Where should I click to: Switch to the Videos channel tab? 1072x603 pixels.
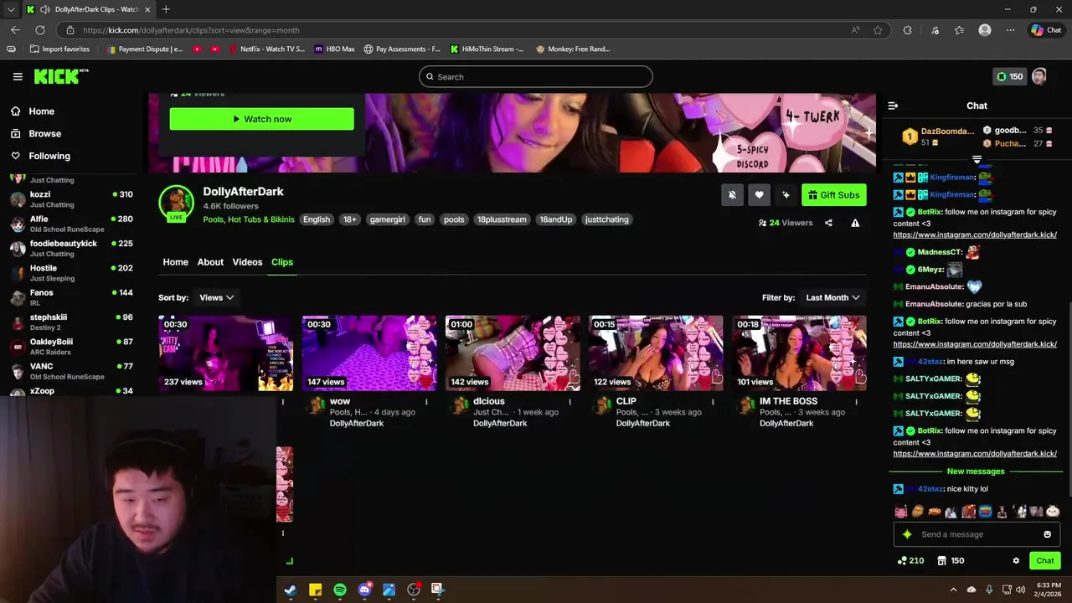click(247, 262)
